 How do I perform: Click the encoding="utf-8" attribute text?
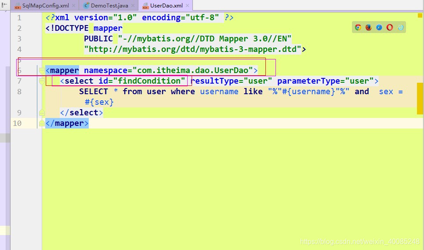180,18
